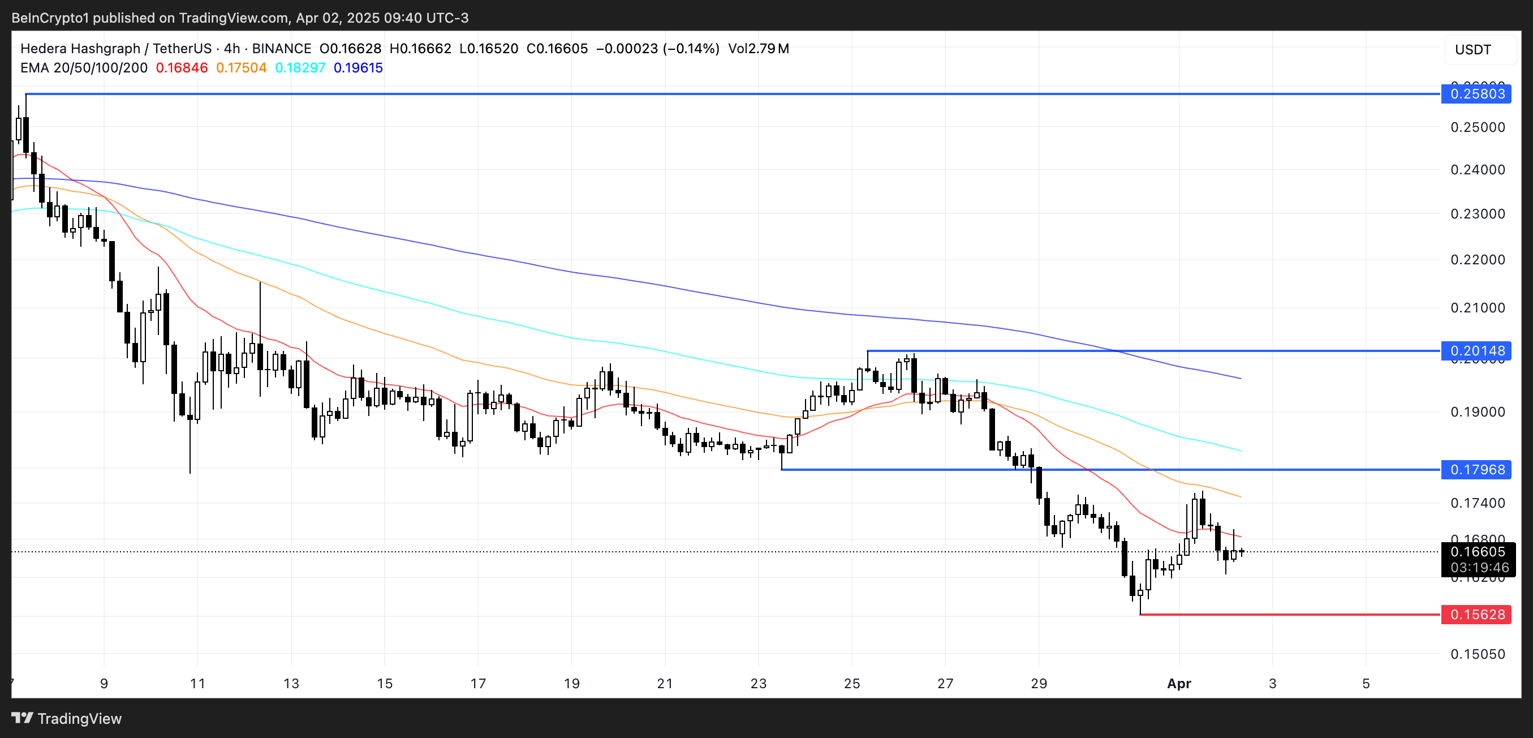
Task: Click the 0.15050 price scale value
Action: (x=1477, y=654)
